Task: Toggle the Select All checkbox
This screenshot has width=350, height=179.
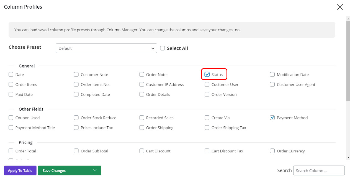Action: (x=163, y=48)
